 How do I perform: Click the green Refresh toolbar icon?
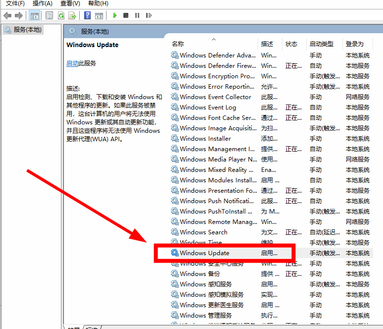[x=61, y=15]
